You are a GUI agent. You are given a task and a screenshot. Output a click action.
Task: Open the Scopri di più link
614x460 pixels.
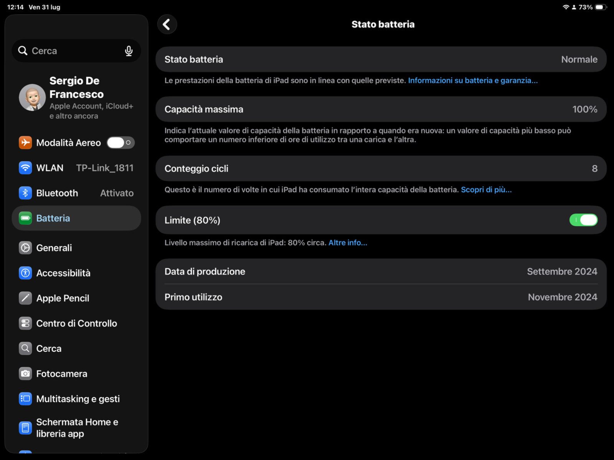486,190
